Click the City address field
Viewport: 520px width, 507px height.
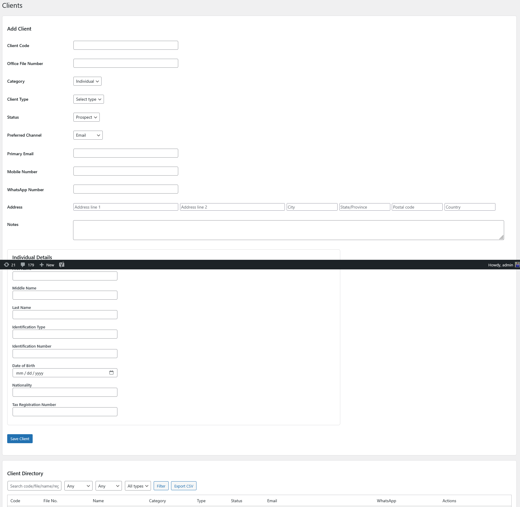pyautogui.click(x=312, y=207)
